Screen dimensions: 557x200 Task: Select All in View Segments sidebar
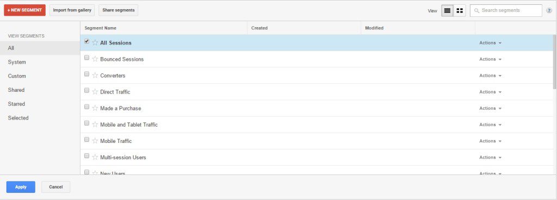pyautogui.click(x=40, y=48)
